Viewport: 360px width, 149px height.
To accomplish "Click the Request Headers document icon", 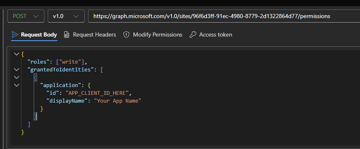I will click(x=67, y=34).
